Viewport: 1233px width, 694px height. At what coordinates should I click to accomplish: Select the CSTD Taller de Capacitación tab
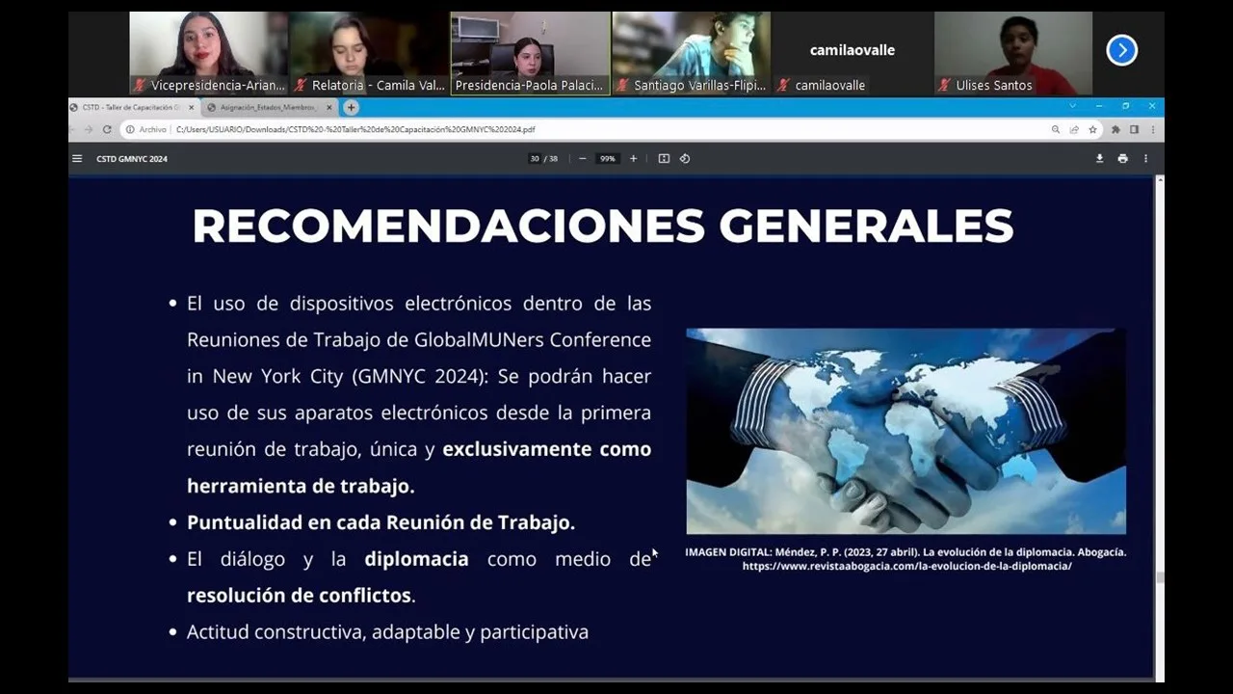tap(130, 107)
